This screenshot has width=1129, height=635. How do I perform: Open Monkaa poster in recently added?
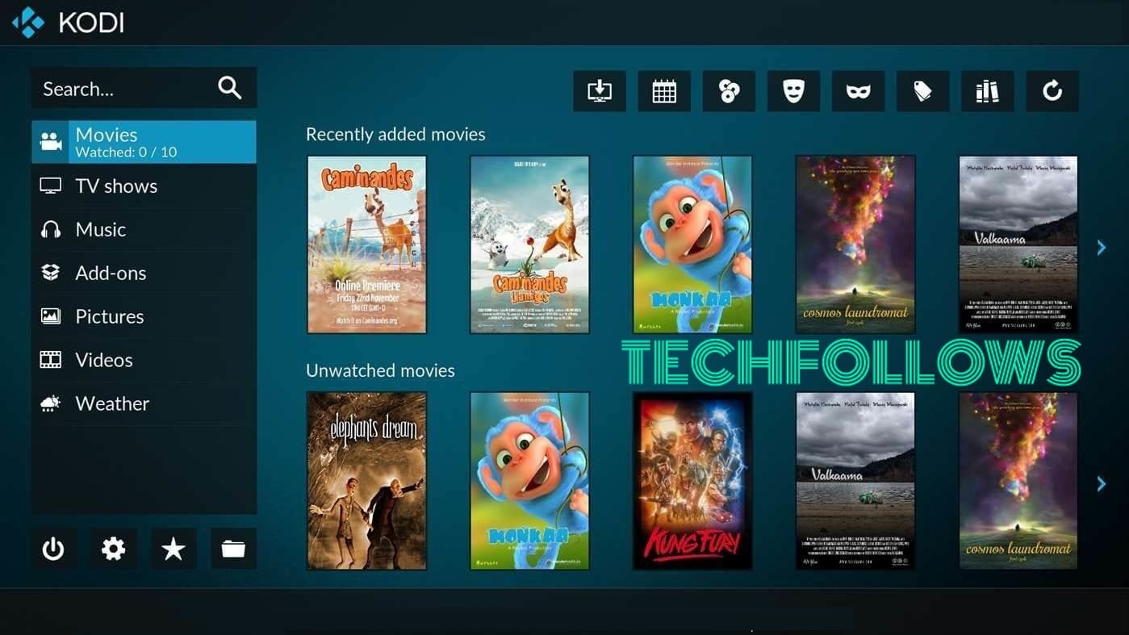pyautogui.click(x=692, y=244)
